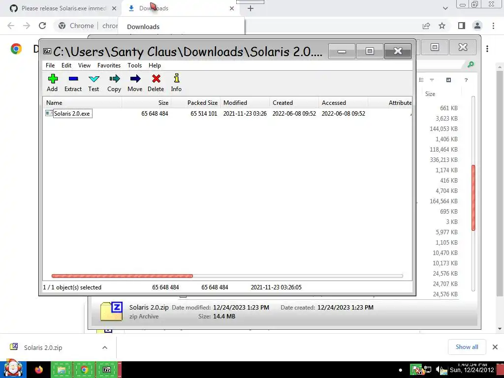Image resolution: width=504 pixels, height=378 pixels.
Task: Open 7-Zip Favorites menu
Action: click(x=109, y=65)
